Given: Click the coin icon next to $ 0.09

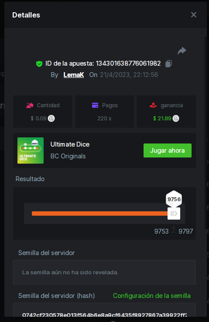Looking at the screenshot, I should [51, 119].
